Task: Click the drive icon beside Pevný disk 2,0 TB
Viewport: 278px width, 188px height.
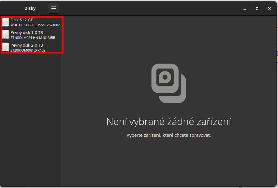Action: [5, 47]
